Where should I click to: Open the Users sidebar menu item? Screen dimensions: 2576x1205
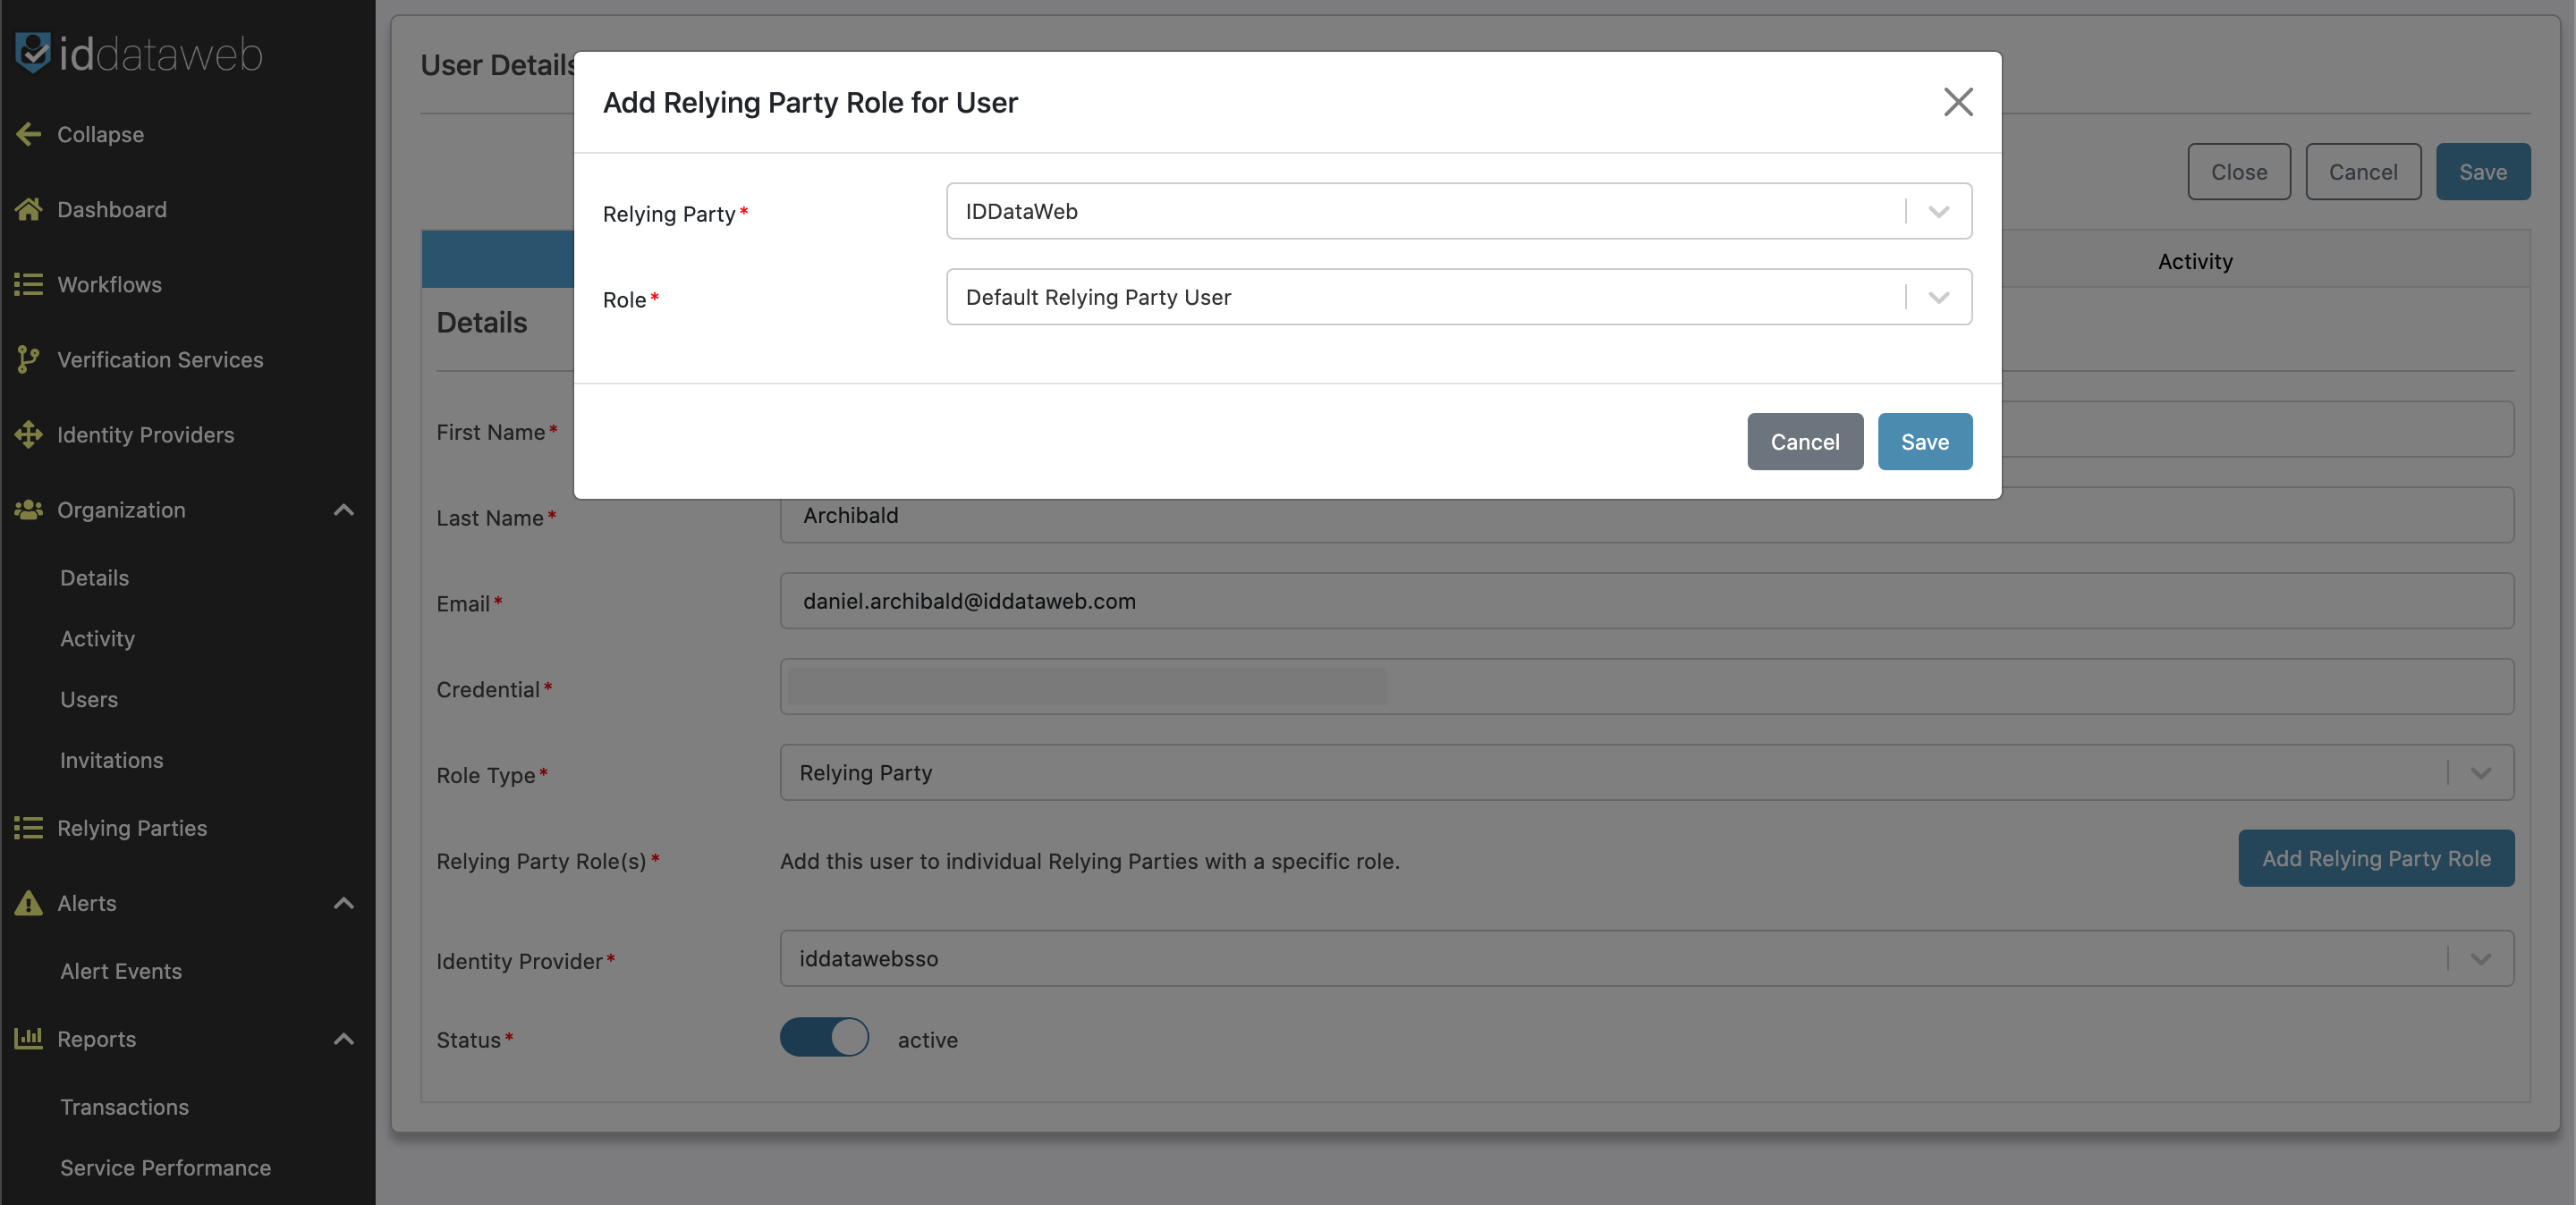89,699
